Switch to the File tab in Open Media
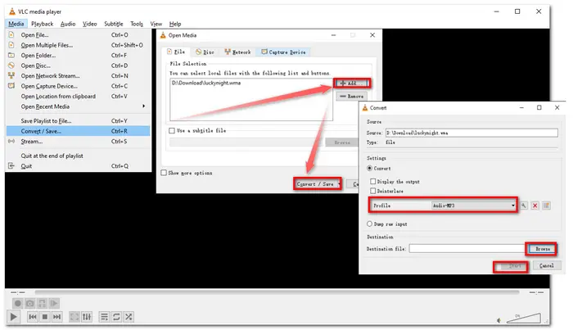 tap(176, 52)
